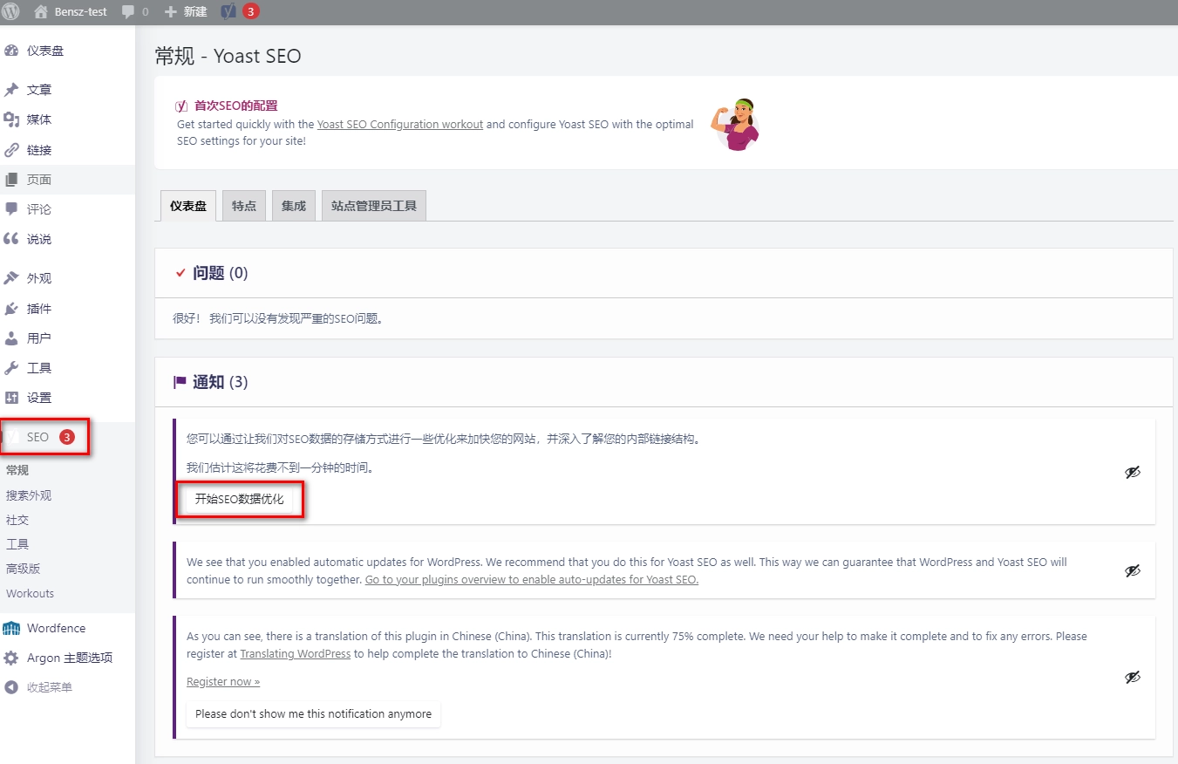Open the Bensz-test site home link

[71, 12]
